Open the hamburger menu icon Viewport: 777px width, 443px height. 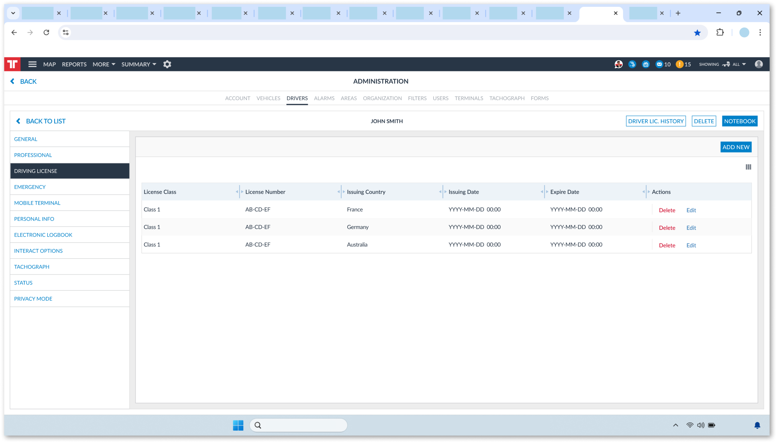[32, 64]
